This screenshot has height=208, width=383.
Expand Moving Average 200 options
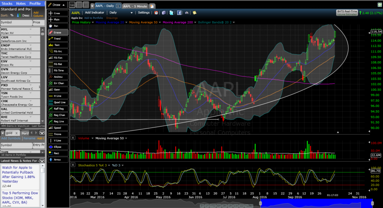click(195, 22)
